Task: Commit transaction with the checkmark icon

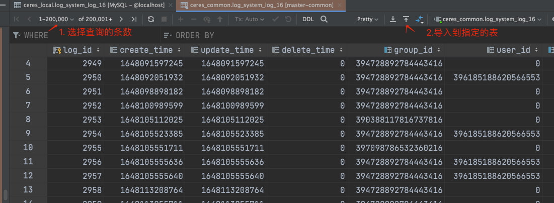Action: [x=275, y=20]
